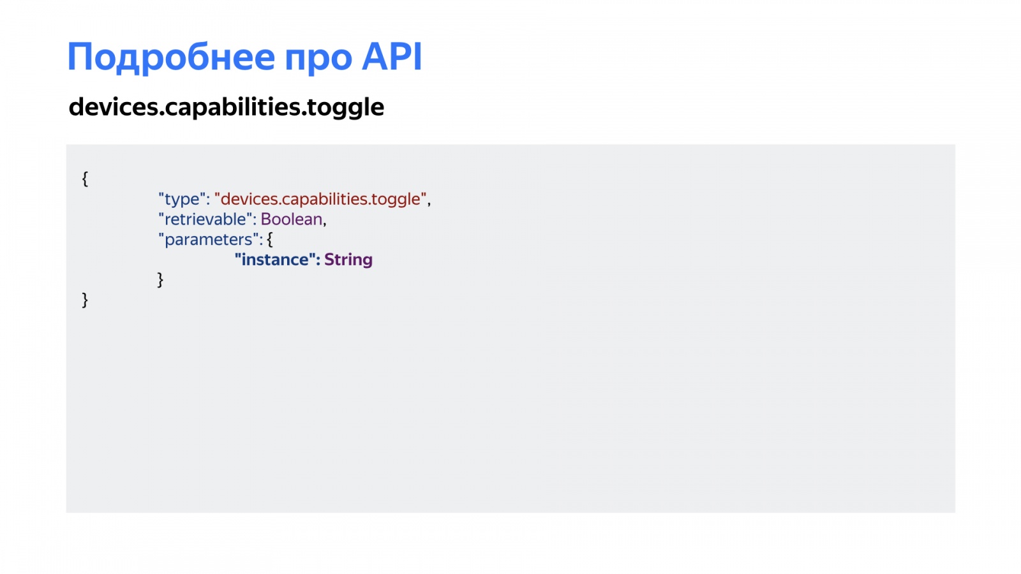Select the bold "instance" key
The image size is (1021, 574).
[274, 260]
